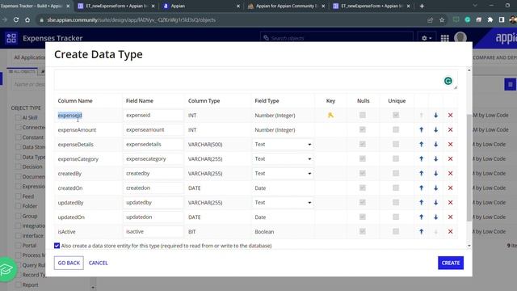The width and height of the screenshot is (517, 291).
Task: Click the description text area
Action: 255,79
